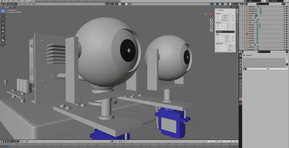Image resolution: width=289 pixels, height=148 pixels.
Task: Lock the Location X value
Action: point(233,16)
